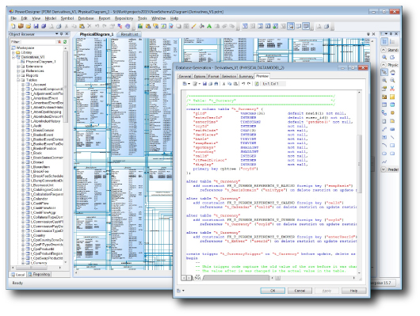Open the Repository menu
The height and width of the screenshot is (316, 420).
(x=124, y=18)
